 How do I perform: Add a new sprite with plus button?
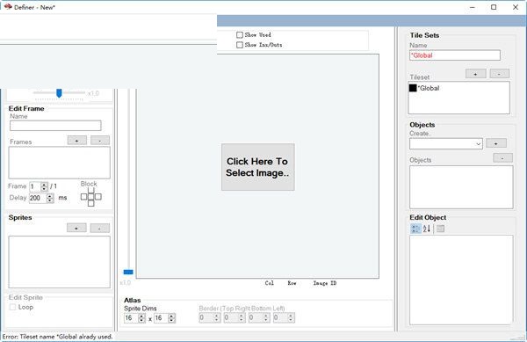pos(76,228)
